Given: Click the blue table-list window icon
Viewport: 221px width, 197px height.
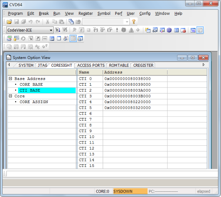Looking at the screenshot, I should click(x=177, y=30).
